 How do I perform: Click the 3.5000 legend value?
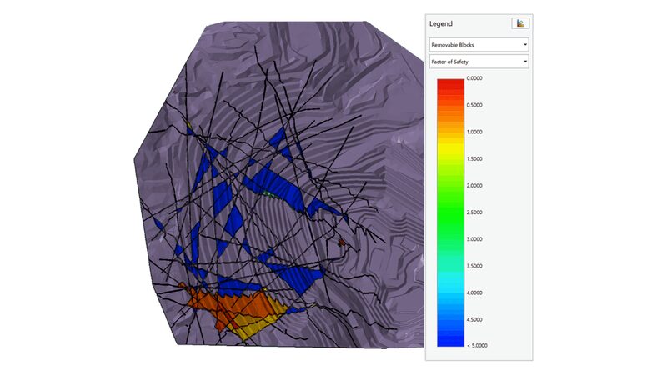474,266
